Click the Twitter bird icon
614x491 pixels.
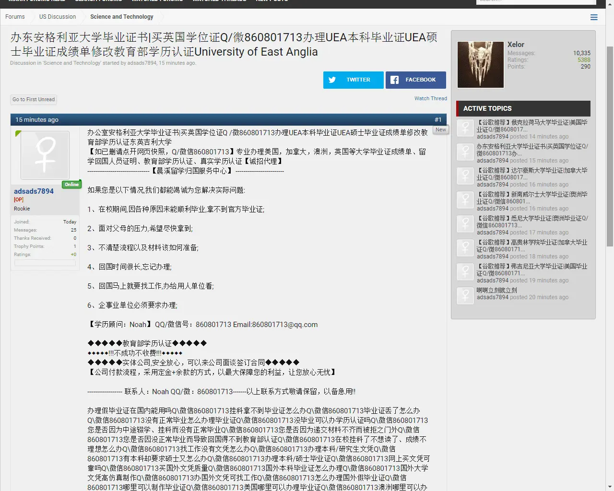tap(332, 80)
